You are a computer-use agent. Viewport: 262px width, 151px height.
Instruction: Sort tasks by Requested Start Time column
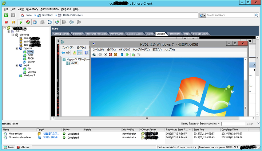click(x=178, y=130)
